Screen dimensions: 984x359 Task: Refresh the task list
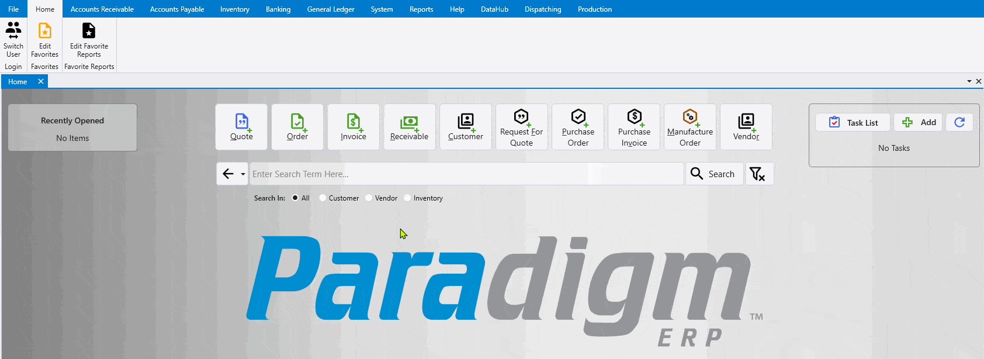click(x=959, y=122)
